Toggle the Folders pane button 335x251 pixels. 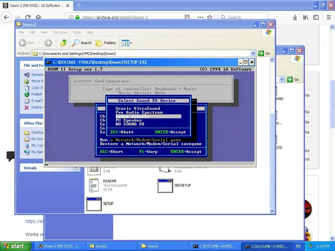(106, 43)
